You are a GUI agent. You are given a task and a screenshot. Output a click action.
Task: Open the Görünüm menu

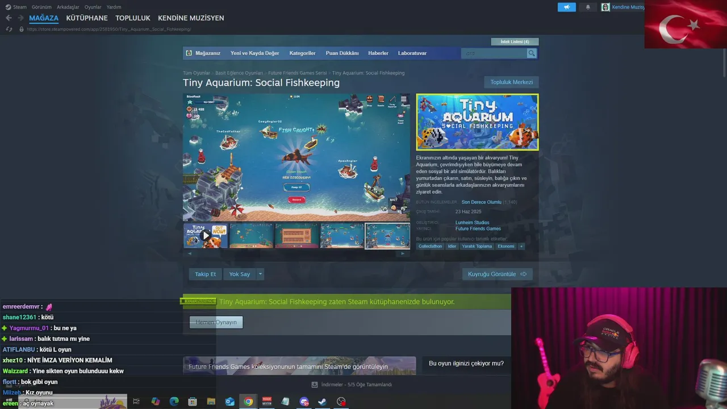point(41,7)
